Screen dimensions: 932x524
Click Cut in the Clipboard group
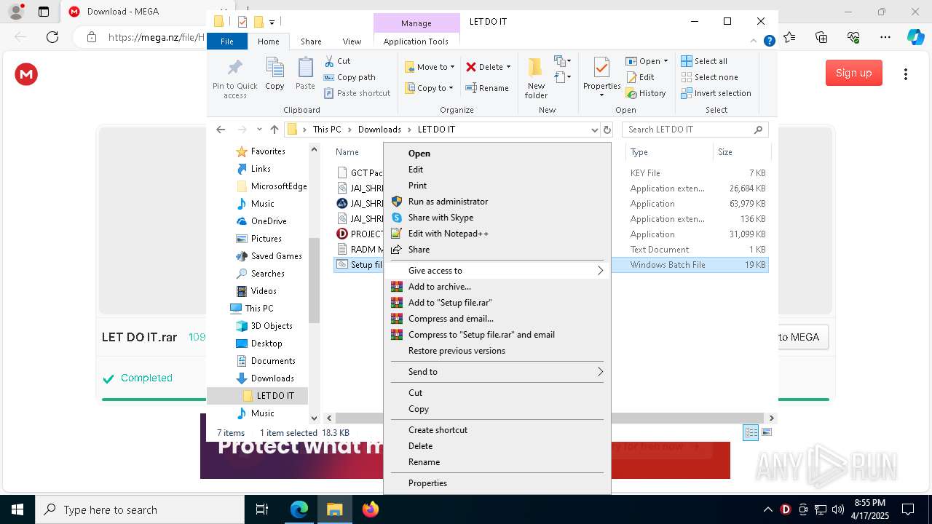tap(337, 61)
